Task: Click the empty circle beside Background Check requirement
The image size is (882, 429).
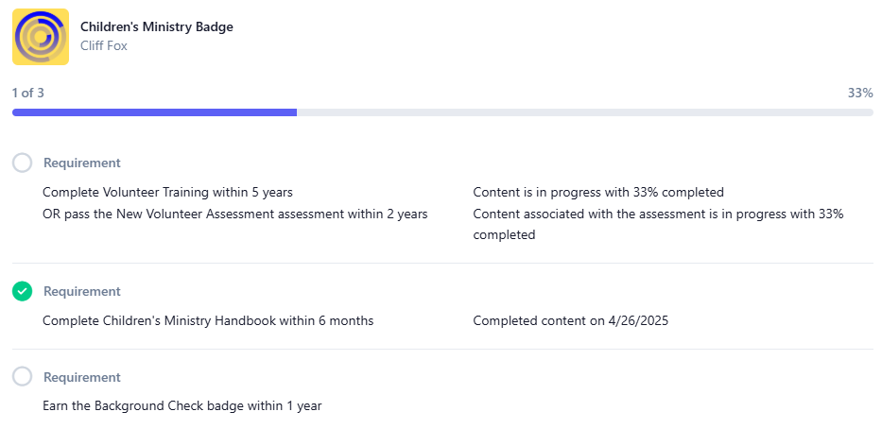Action: click(23, 377)
